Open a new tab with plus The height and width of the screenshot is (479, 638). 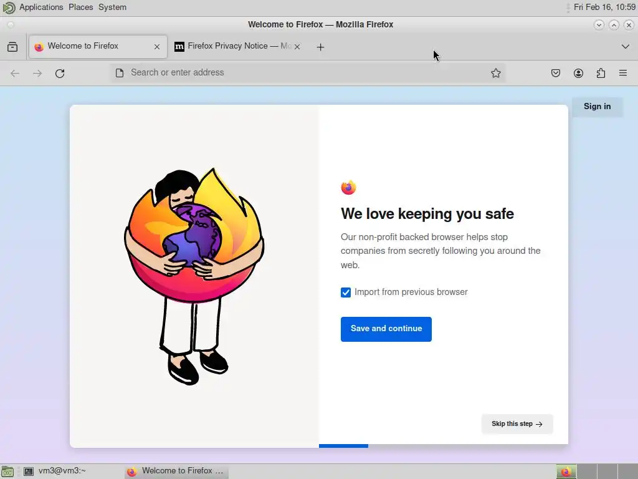tap(321, 47)
